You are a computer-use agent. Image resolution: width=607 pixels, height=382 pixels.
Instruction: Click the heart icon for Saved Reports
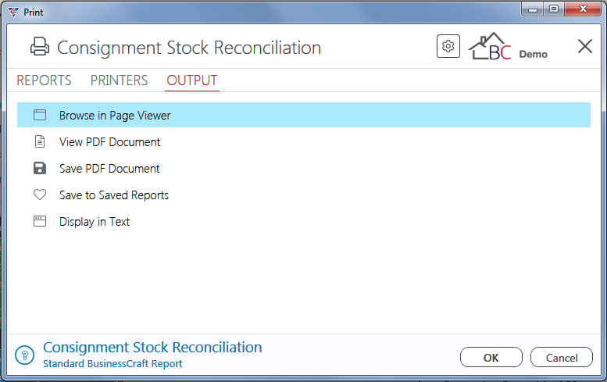pos(40,195)
